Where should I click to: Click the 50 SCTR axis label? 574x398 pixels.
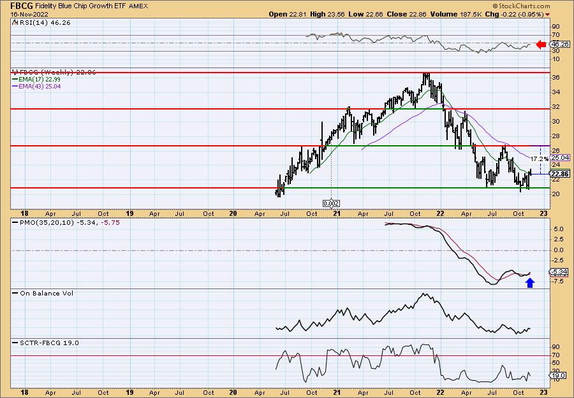click(556, 363)
